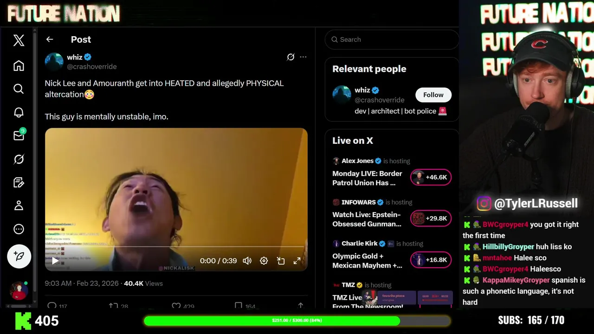Mute the video volume icon

pos(247,261)
